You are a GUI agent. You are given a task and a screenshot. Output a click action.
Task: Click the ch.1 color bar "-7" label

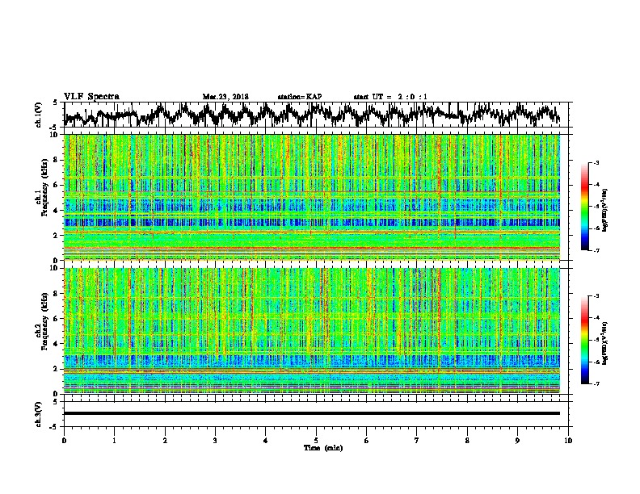tap(596, 250)
